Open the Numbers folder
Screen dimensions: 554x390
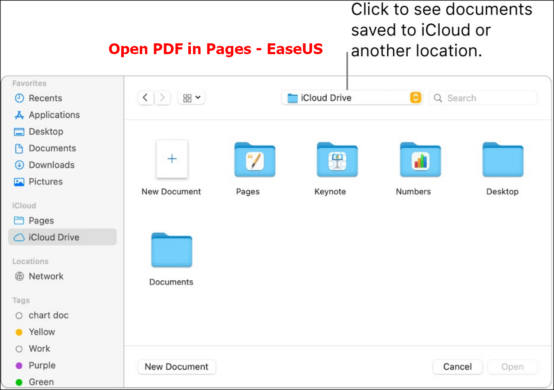click(x=420, y=160)
